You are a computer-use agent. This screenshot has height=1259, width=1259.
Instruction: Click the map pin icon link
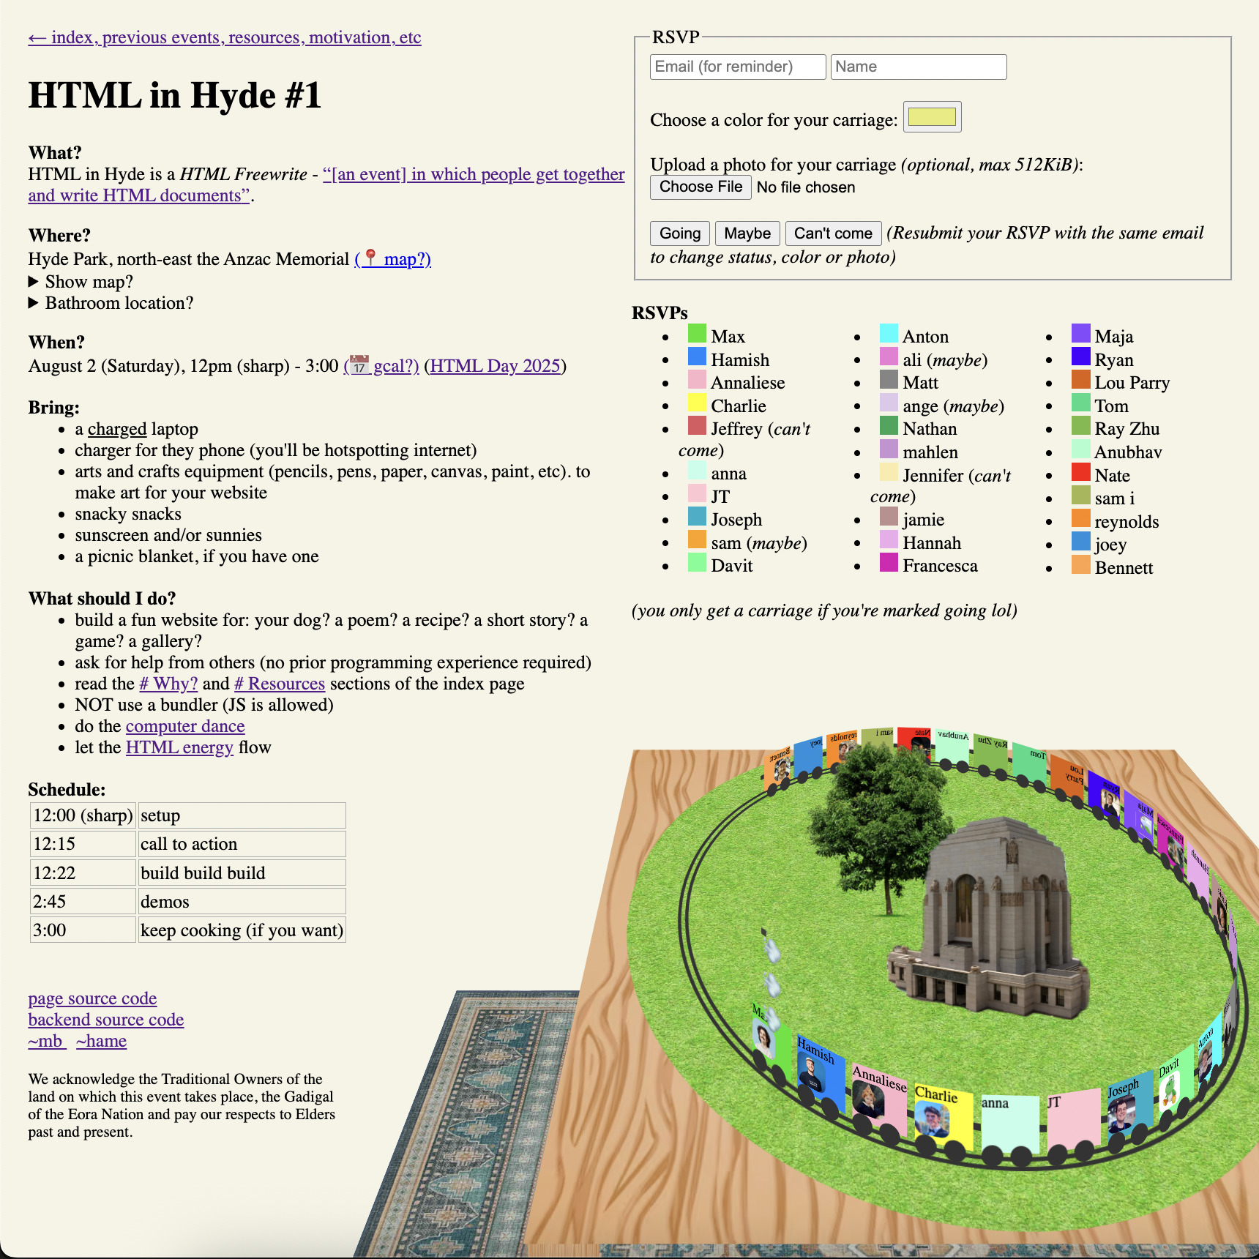[x=371, y=258]
